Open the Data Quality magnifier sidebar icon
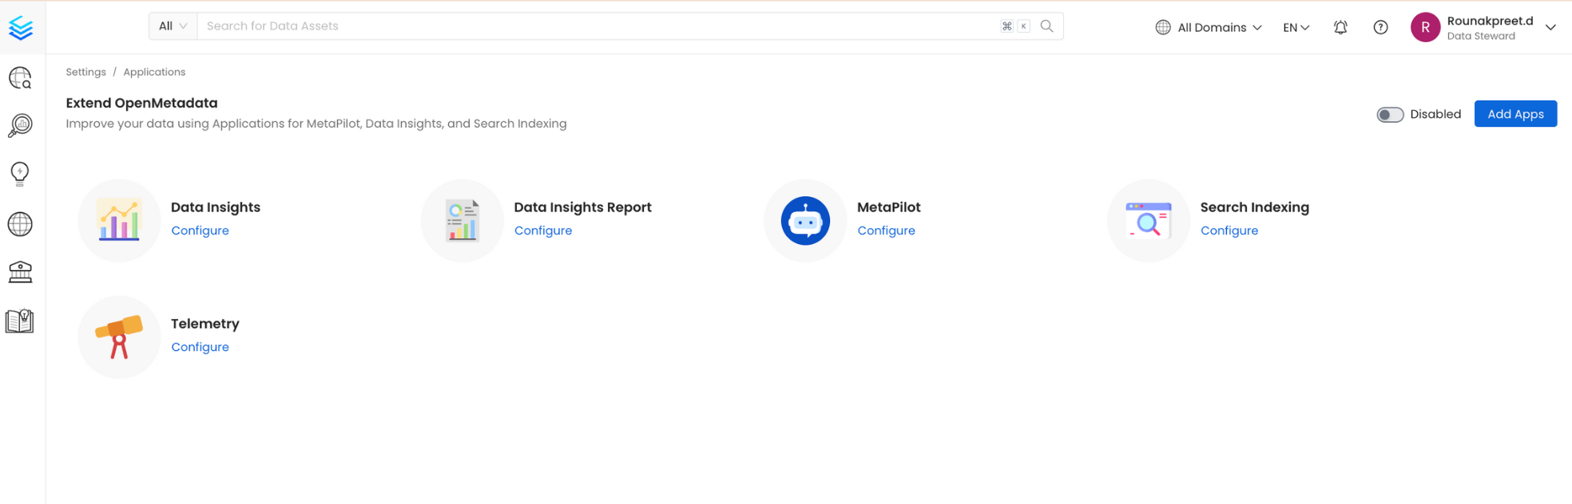 (x=20, y=125)
